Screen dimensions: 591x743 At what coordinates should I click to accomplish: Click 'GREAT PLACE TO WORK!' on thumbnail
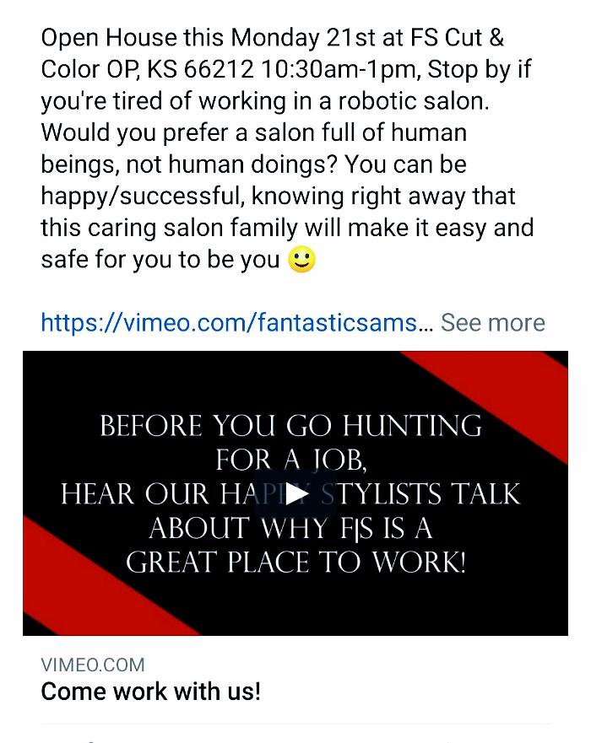[x=295, y=563]
